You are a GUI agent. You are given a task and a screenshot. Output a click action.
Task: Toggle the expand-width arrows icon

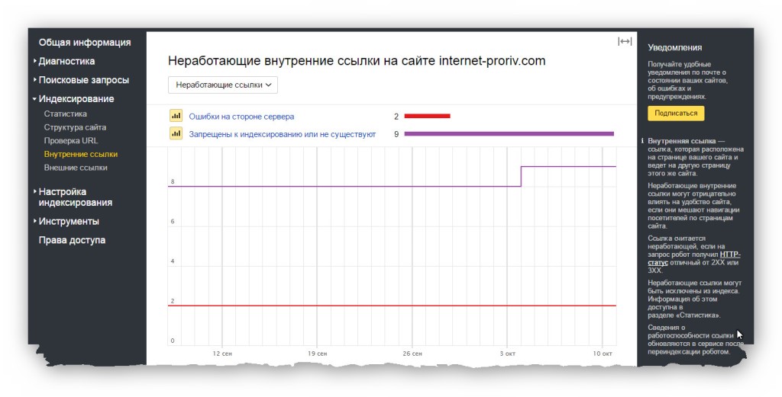point(625,41)
